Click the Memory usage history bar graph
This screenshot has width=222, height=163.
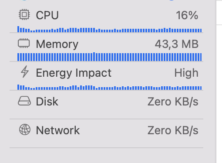(110, 57)
